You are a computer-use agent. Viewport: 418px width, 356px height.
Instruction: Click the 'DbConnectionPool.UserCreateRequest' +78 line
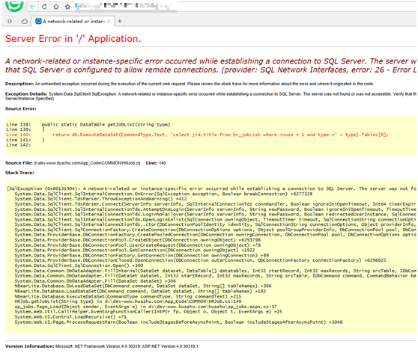138,245
